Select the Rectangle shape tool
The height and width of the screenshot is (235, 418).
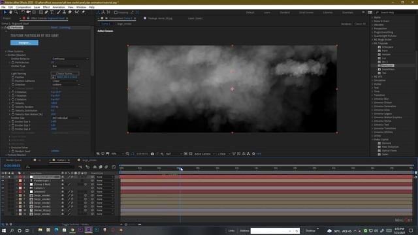tap(40, 12)
